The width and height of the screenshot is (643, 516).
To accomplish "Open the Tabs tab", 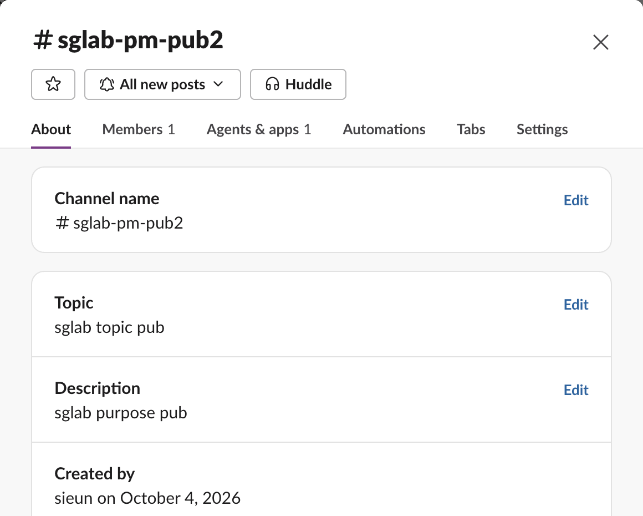I will pos(471,129).
